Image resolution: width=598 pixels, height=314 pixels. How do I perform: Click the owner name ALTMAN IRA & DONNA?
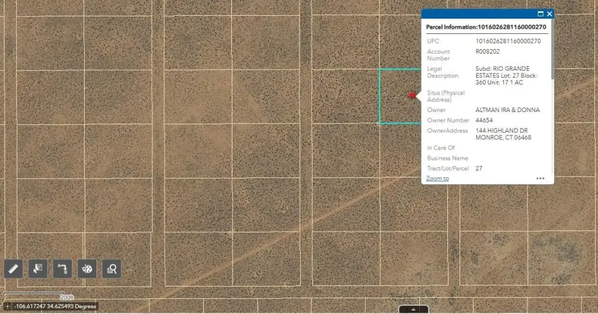[507, 110]
